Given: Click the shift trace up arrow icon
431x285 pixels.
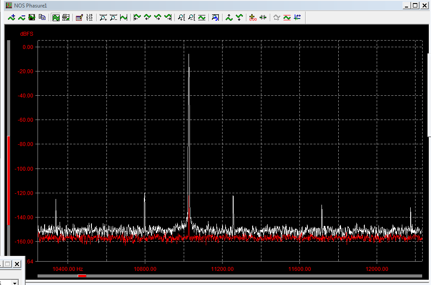Looking at the screenshot, I should pyautogui.click(x=229, y=18).
